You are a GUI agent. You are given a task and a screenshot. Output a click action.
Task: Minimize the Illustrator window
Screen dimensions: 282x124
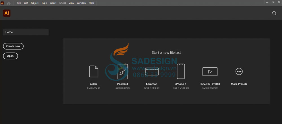pos(267,2)
